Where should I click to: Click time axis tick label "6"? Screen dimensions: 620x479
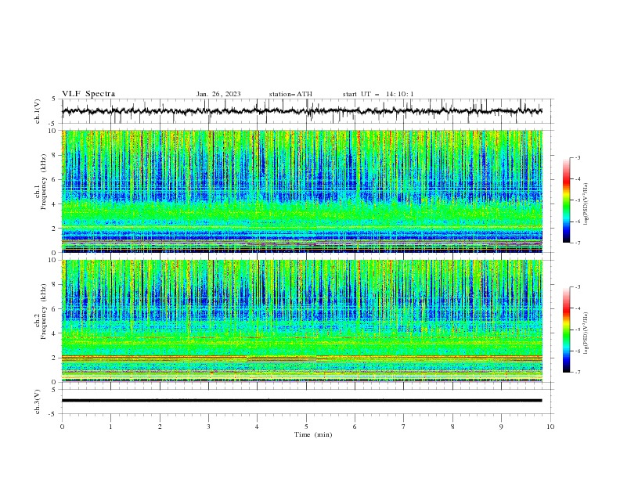coord(355,427)
